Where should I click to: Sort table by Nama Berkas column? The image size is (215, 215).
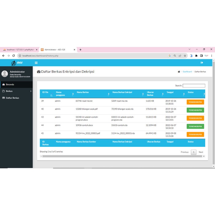pyautogui.click(x=92, y=94)
